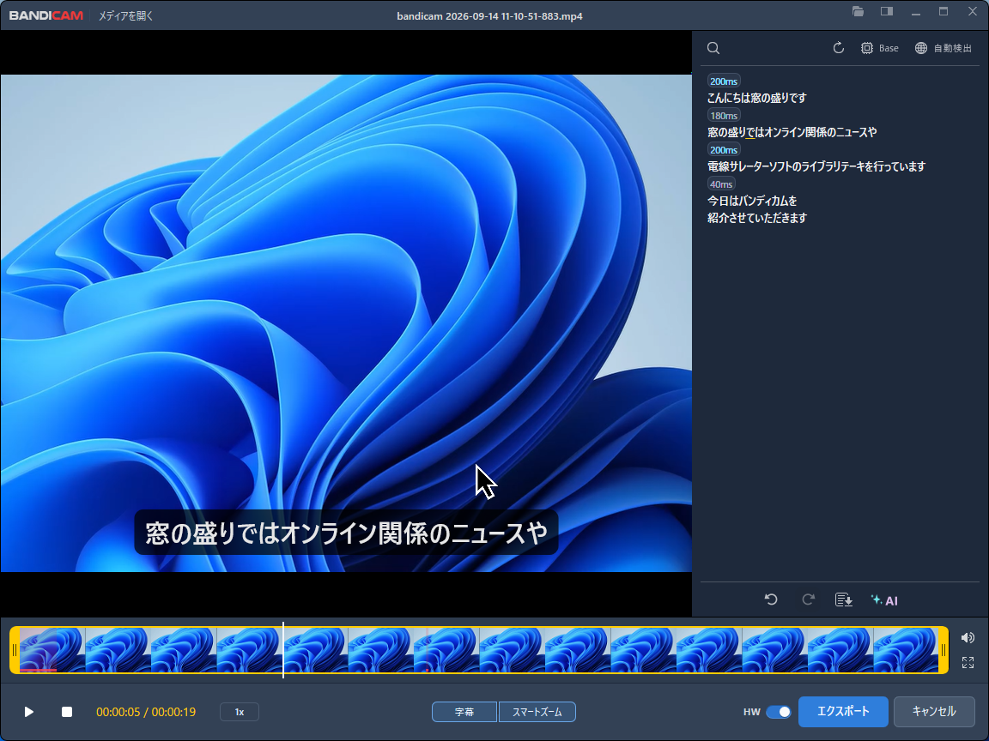
Task: Toggle the side panel layout icon
Action: [887, 11]
